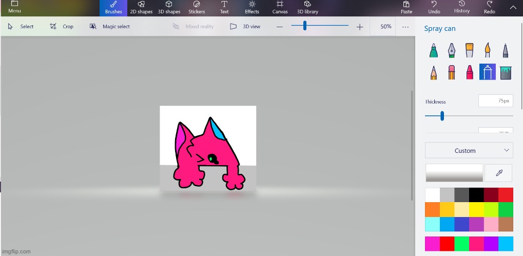Select the Oil brush
Screen dimensions: 523x256
tap(469, 50)
